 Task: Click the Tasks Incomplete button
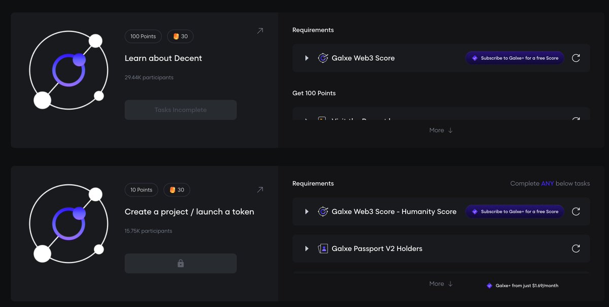tap(181, 110)
